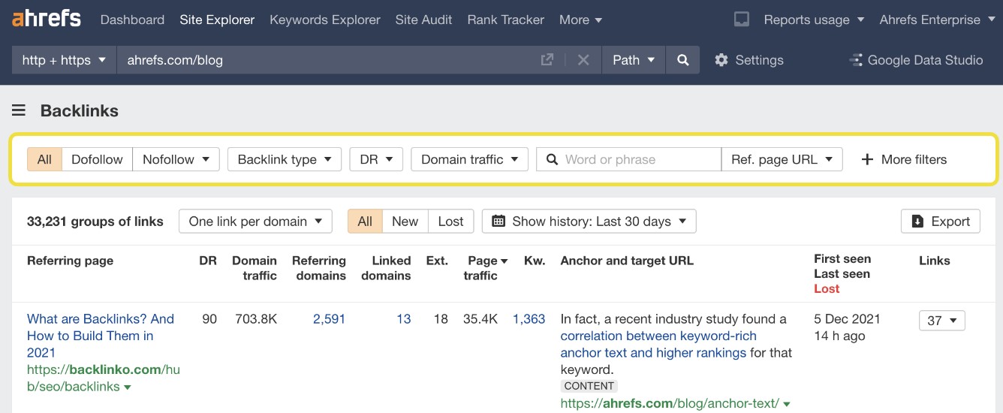This screenshot has height=413, width=1003.
Task: Open Google Data Studio integration
Action: [916, 60]
